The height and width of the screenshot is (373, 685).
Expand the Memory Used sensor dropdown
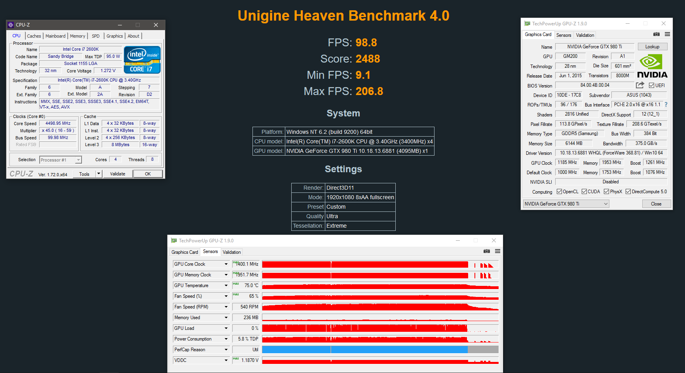click(x=226, y=318)
